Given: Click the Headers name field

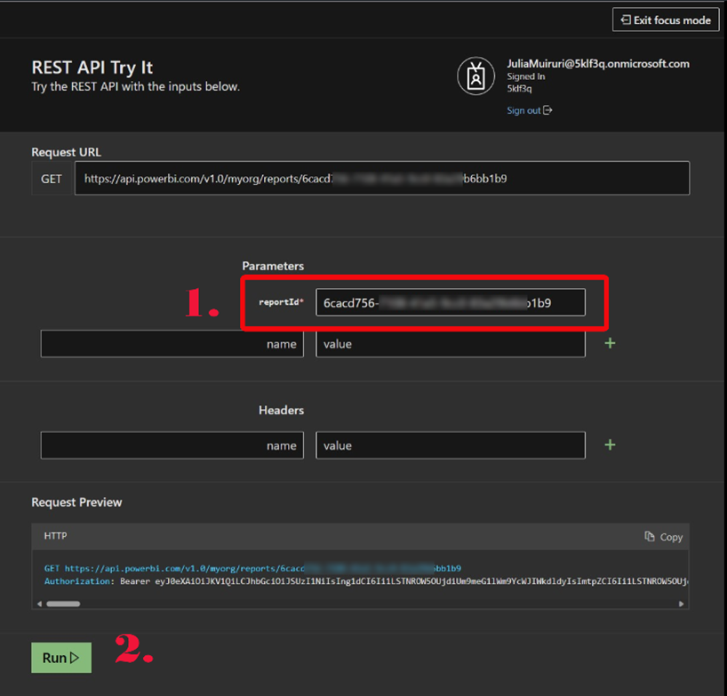Looking at the screenshot, I should 172,445.
